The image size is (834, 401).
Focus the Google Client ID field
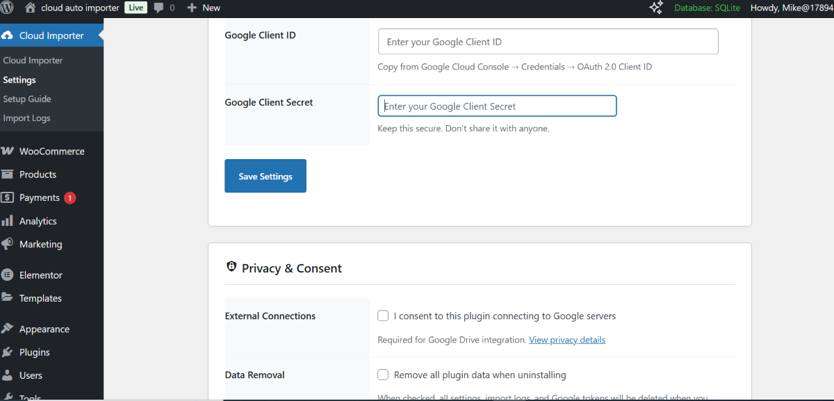[x=548, y=42]
